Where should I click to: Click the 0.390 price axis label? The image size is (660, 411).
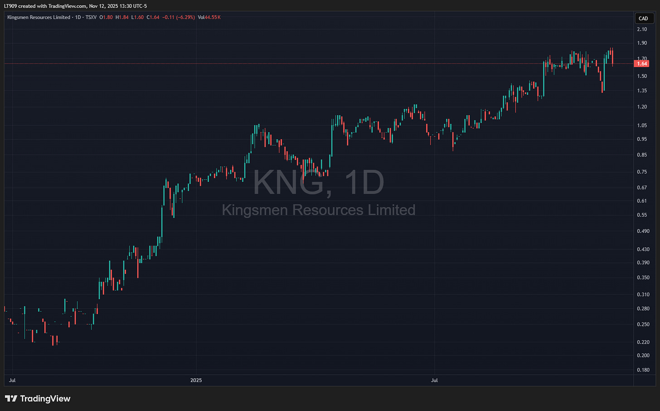(x=643, y=263)
